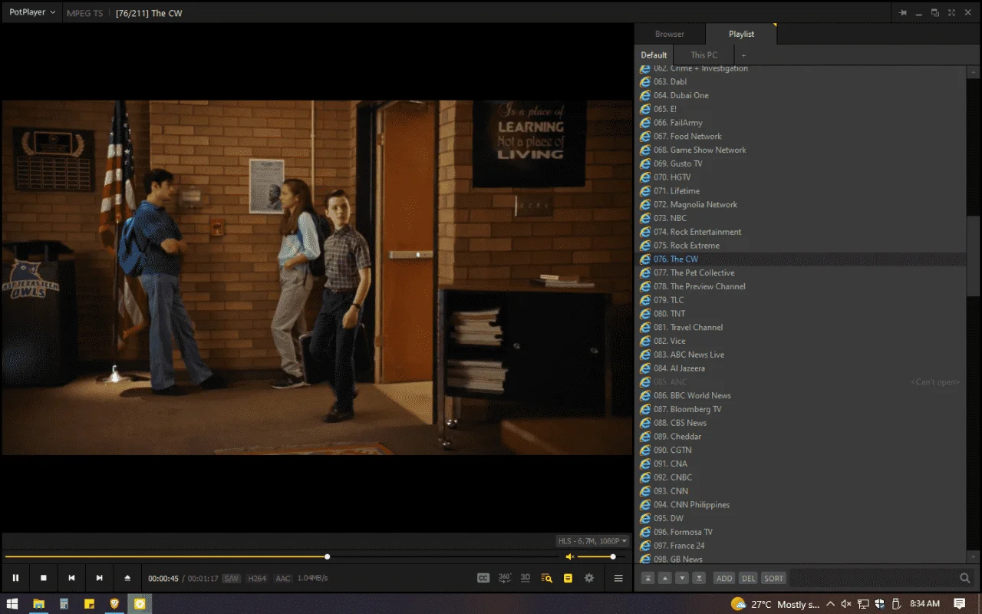982x614 pixels.
Task: Switch to the Browser tab
Action: (x=670, y=34)
